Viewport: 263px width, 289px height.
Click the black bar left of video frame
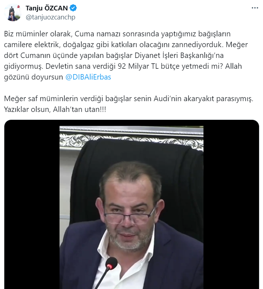coord(32,204)
